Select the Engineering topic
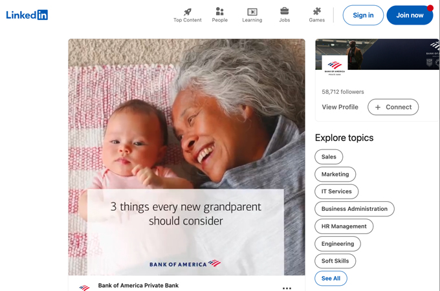 tap(338, 244)
